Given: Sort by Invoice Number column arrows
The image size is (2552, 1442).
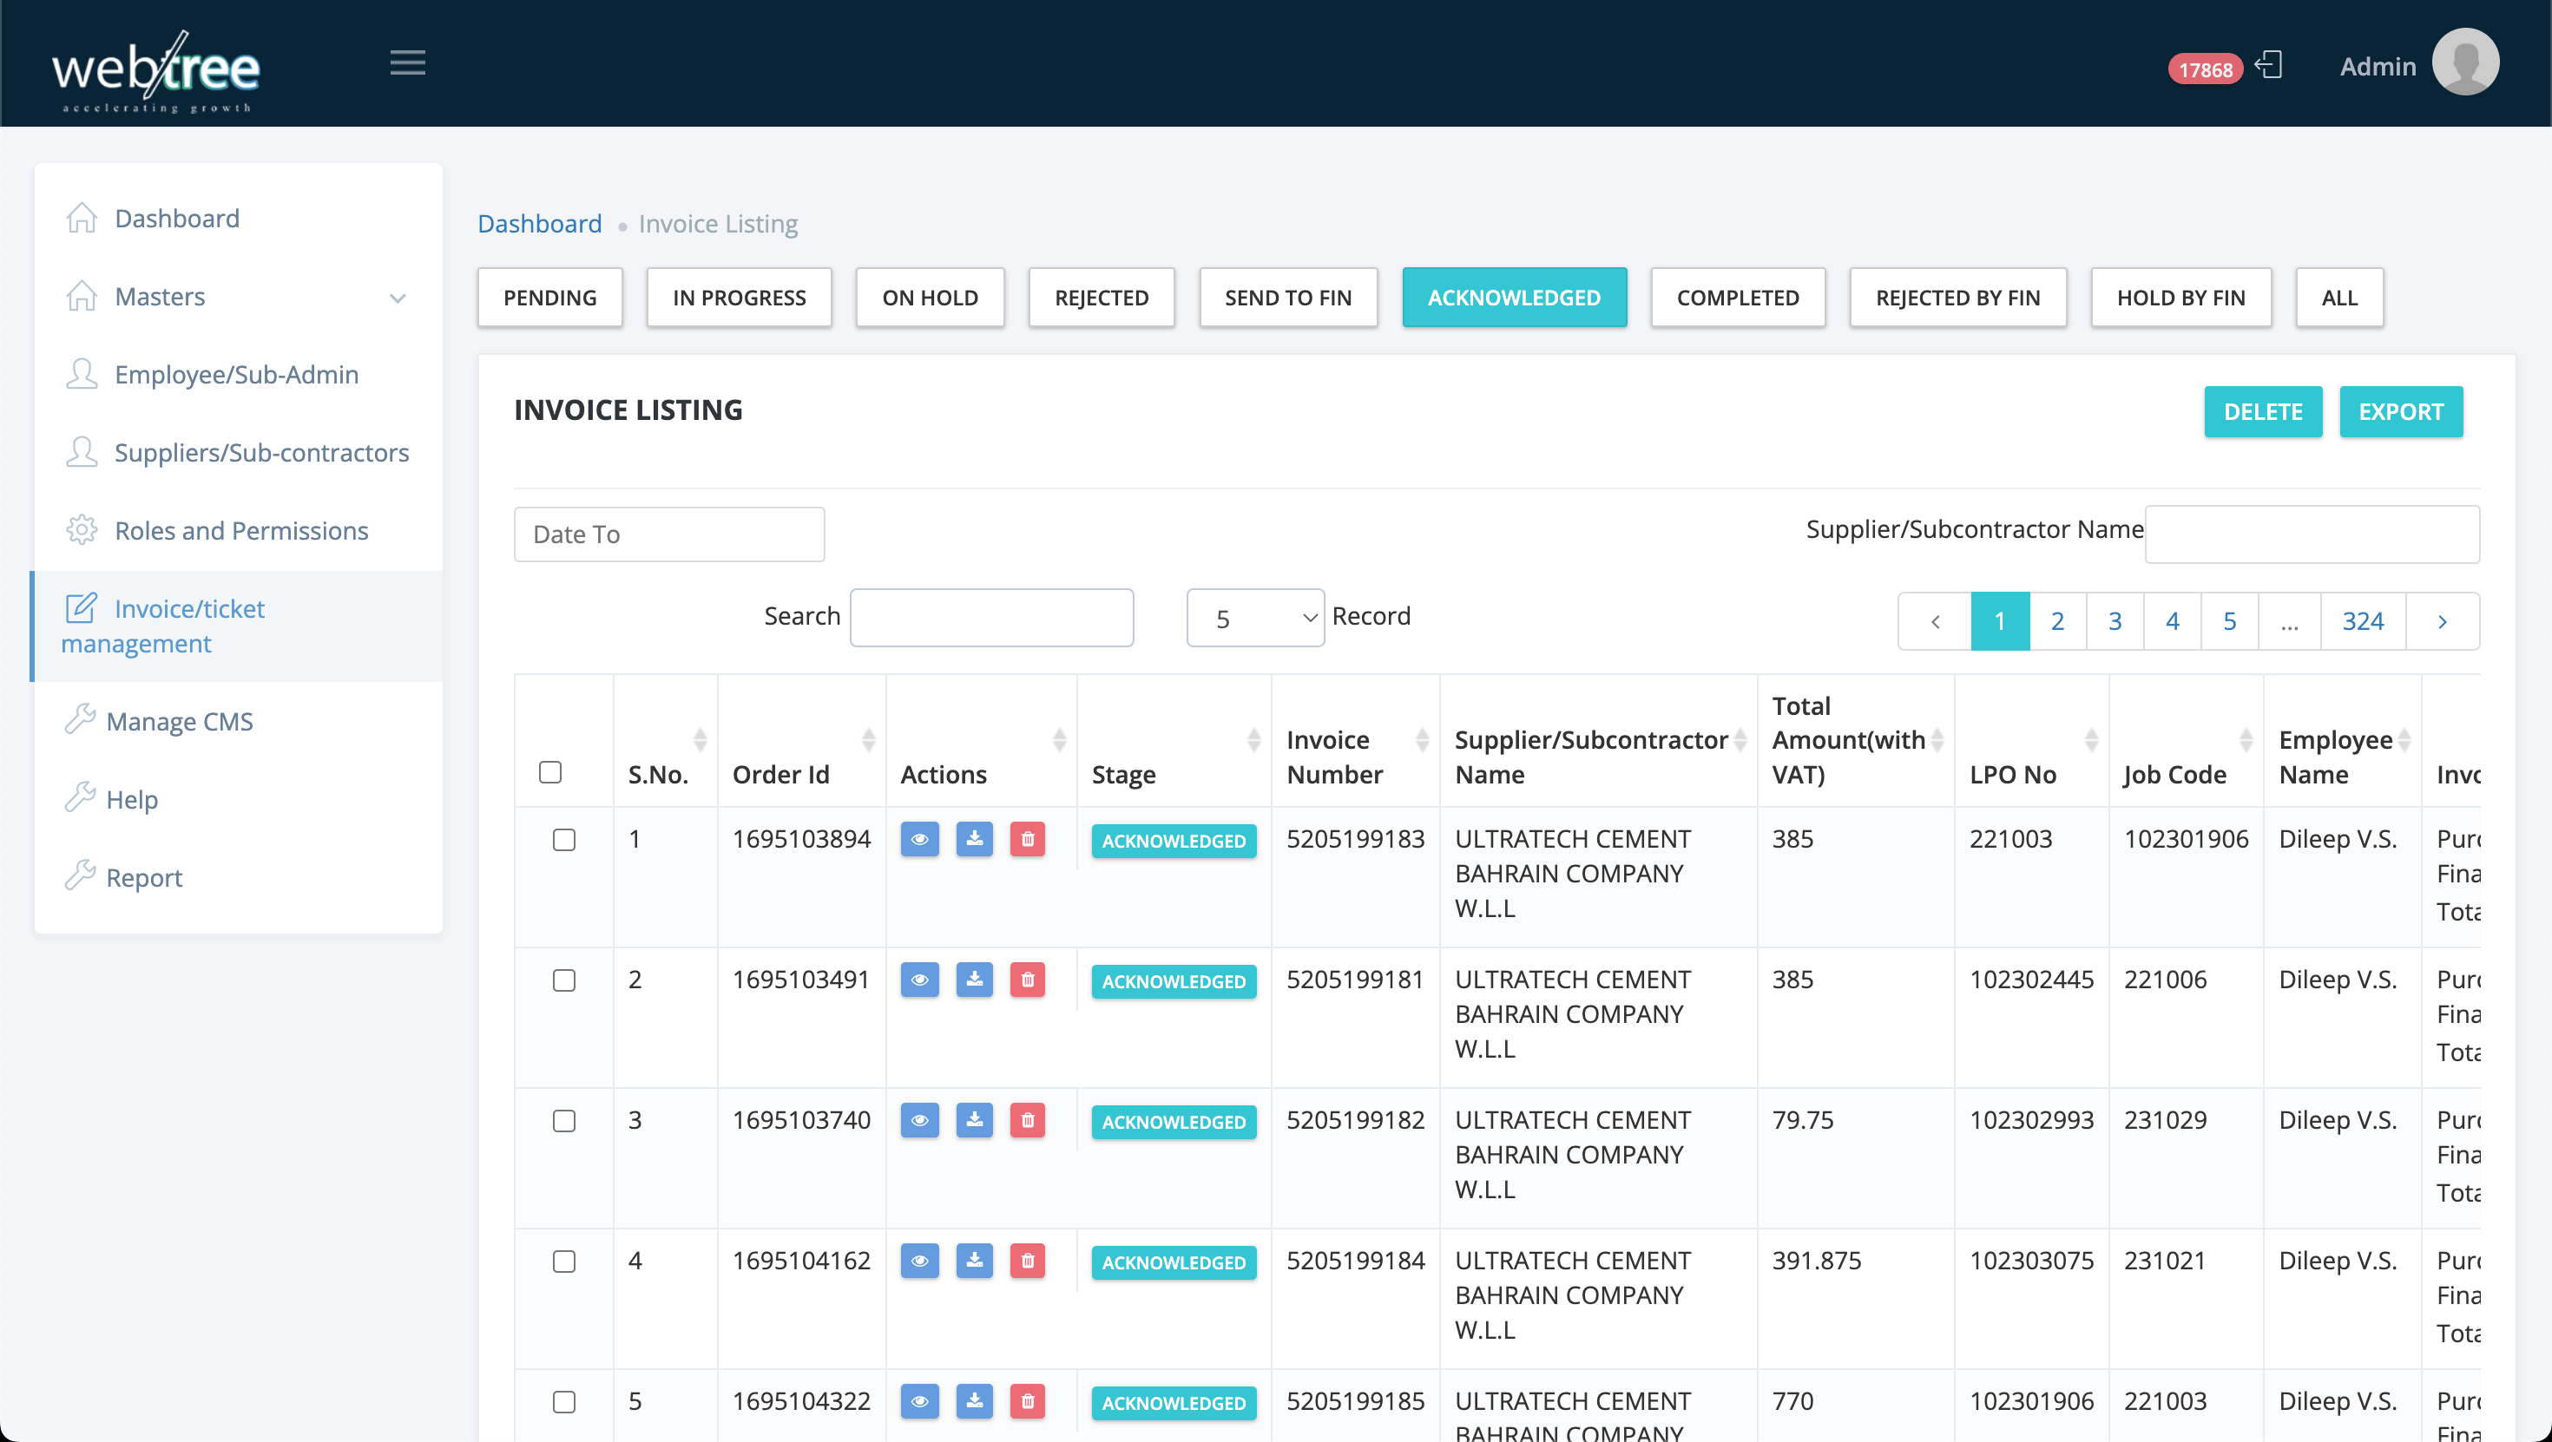Looking at the screenshot, I should pyautogui.click(x=1422, y=740).
